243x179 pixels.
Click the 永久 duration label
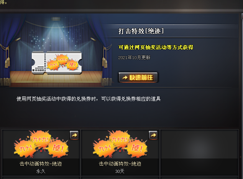coord(41,171)
